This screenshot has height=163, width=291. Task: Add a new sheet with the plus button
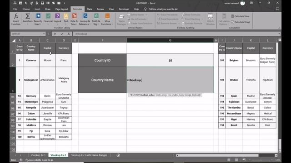click(118, 155)
